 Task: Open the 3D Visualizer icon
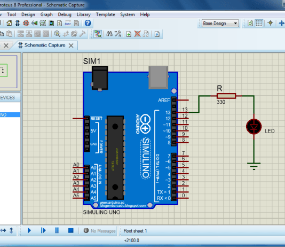pyautogui.click(x=34, y=23)
